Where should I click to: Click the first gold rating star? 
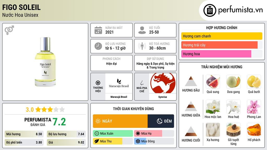coord(38,109)
